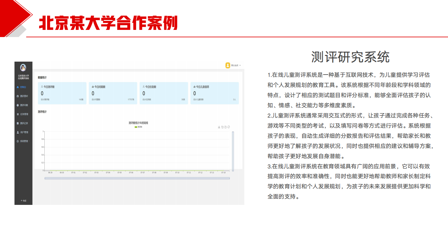448x240 pixels.
Task: Click the vertical data zoom slider beside the chart
Action: click(x=233, y=151)
